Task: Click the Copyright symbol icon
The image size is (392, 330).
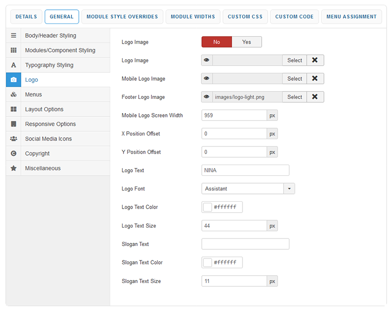Action: 14,153
